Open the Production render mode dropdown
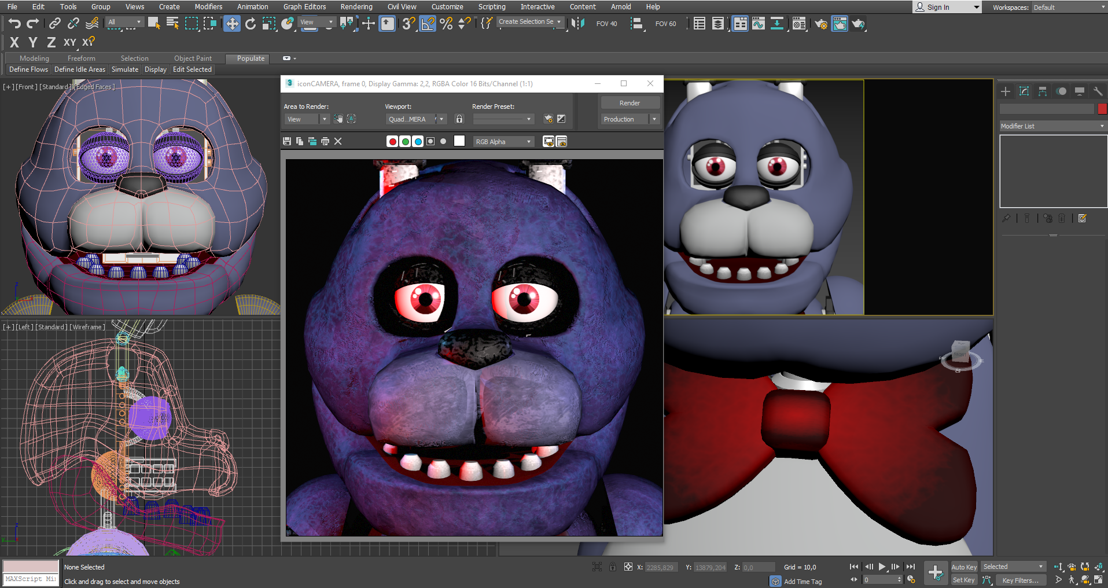This screenshot has height=588, width=1108. [630, 119]
